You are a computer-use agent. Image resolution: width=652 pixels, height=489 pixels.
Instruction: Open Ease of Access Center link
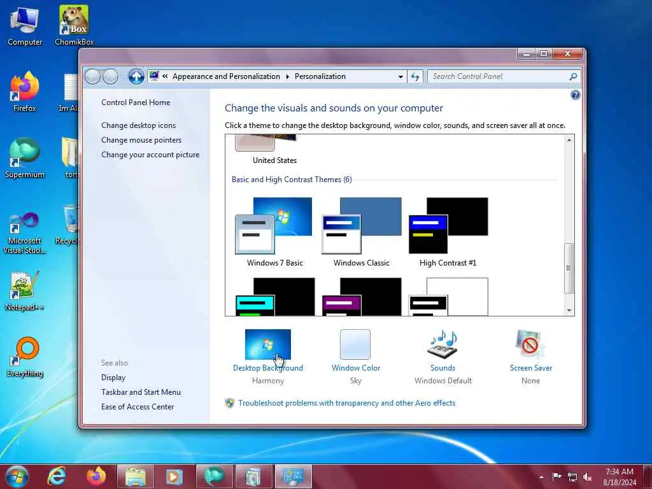point(138,406)
